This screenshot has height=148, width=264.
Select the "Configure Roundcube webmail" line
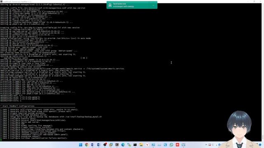point(21,136)
